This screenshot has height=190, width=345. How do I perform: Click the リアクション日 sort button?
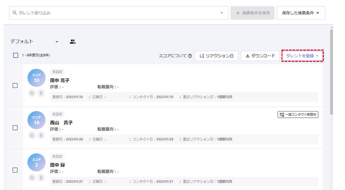216,56
